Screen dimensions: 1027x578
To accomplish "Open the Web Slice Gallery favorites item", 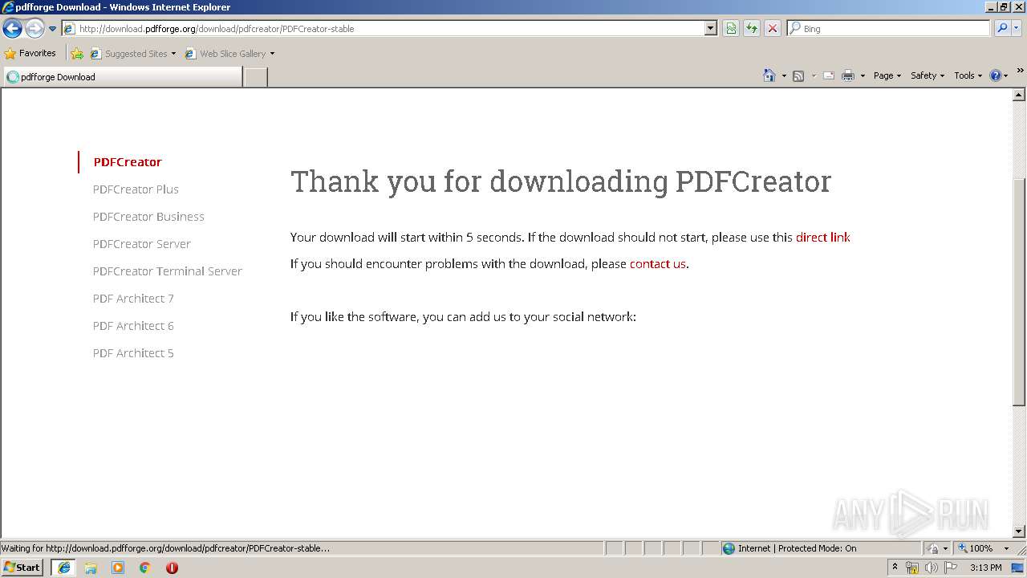I will (x=229, y=54).
